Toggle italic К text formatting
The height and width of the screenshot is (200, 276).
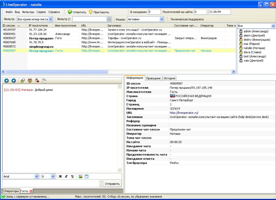[66, 176]
